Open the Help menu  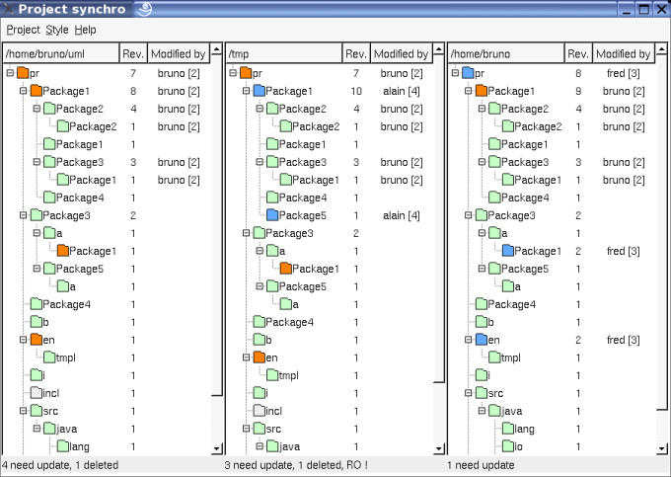[85, 30]
